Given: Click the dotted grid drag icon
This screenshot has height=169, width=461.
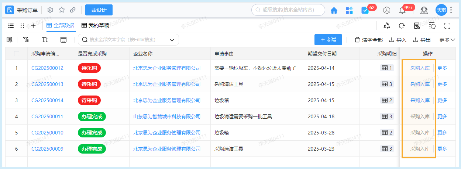Looking at the screenshot, I should coord(22,26).
